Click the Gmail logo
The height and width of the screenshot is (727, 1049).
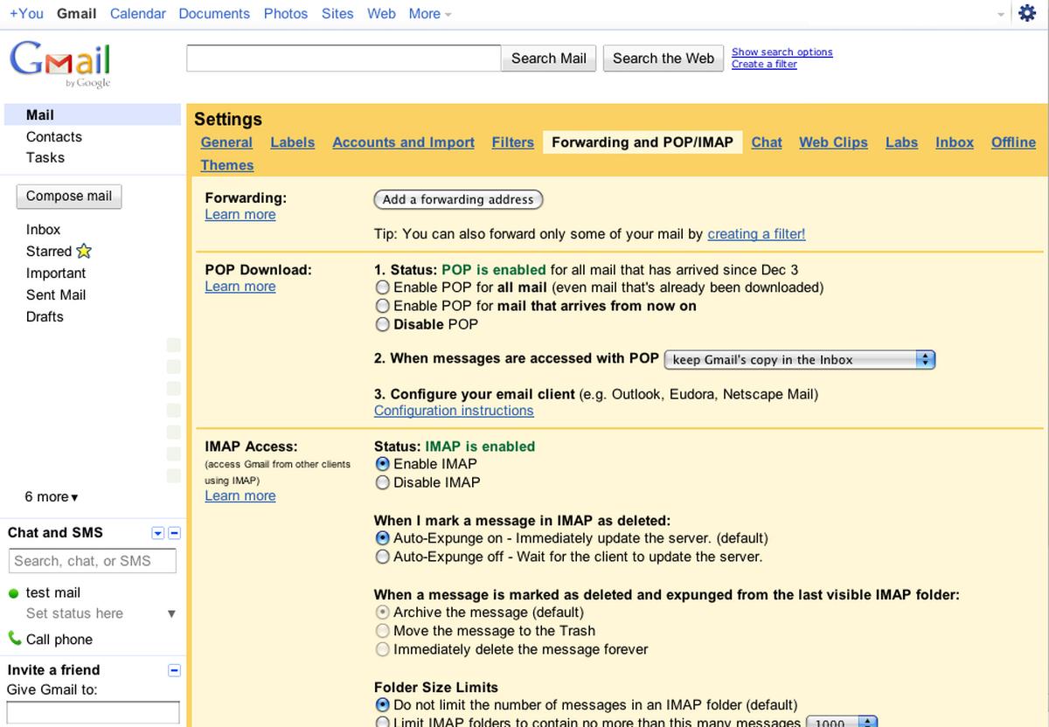point(60,63)
